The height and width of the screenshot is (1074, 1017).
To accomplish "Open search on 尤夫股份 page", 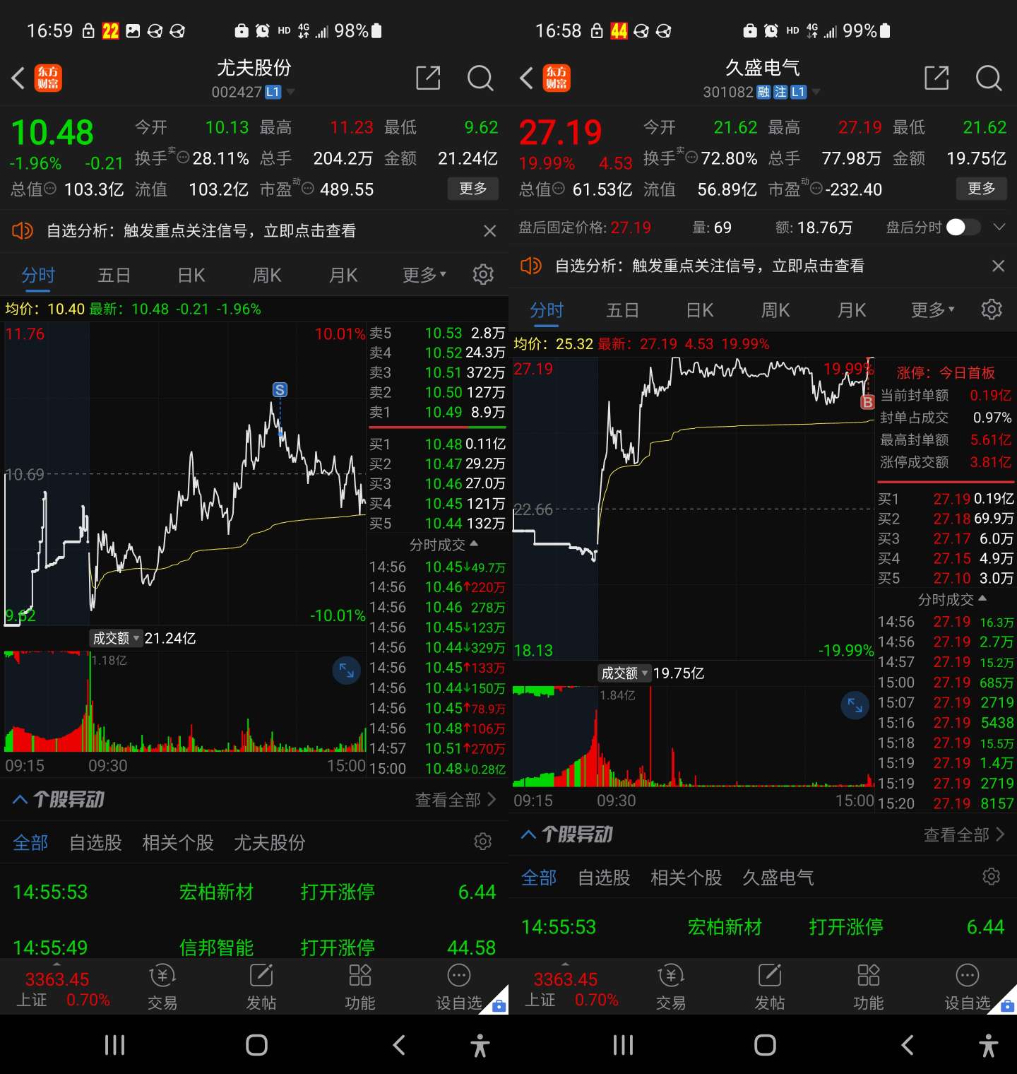I will point(480,78).
